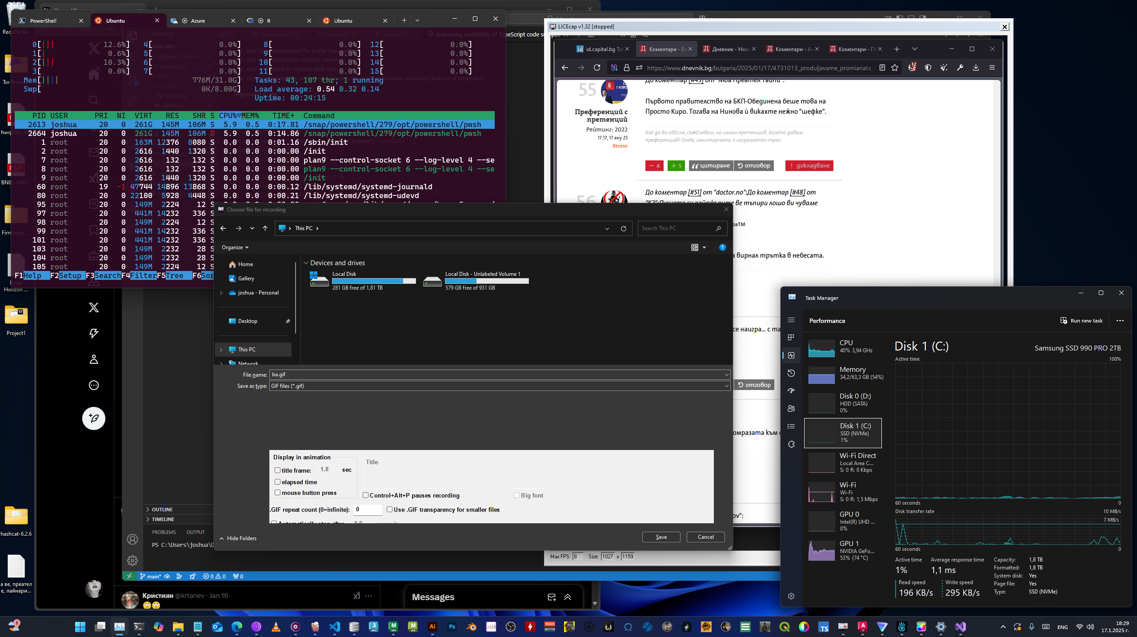Image resolution: width=1137 pixels, height=637 pixels.
Task: Open Task Manager more options ellipsis
Action: (x=1120, y=321)
